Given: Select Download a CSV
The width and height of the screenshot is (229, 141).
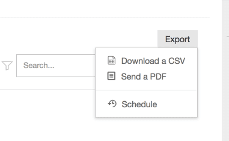Looking at the screenshot, I should (153, 61).
